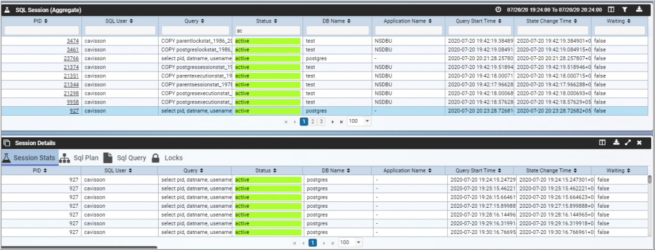Sort Session Details table by PID
This screenshot has height=250, width=655.
tap(45, 170)
